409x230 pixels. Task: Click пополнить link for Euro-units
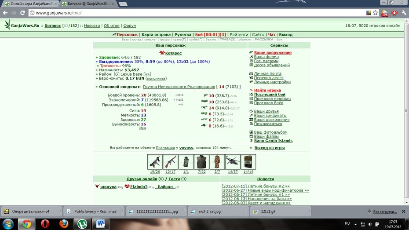pos(156,78)
